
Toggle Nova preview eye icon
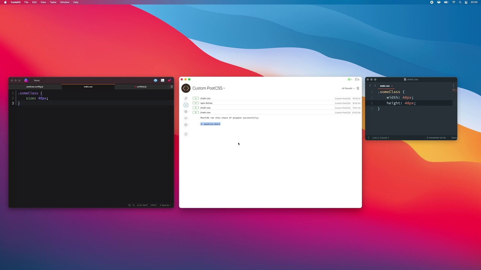point(156,80)
